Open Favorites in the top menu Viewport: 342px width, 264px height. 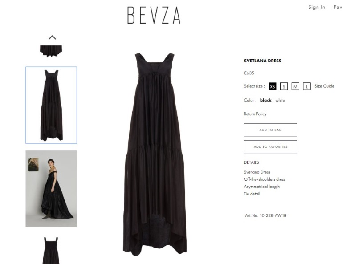(x=338, y=7)
